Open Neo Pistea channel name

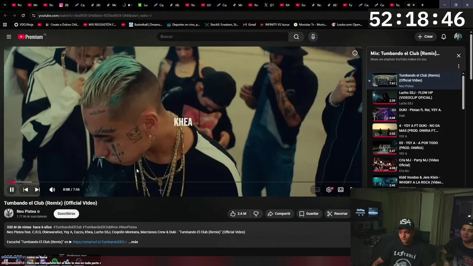pyautogui.click(x=26, y=211)
